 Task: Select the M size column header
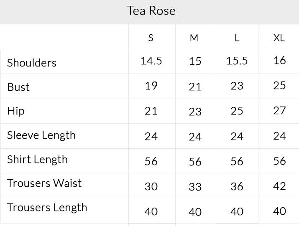pyautogui.click(x=194, y=38)
